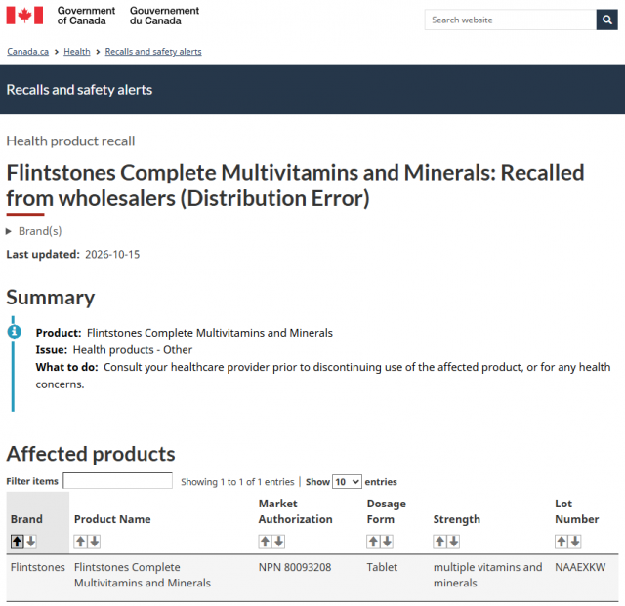Open the Show entries dropdown
This screenshot has width=625, height=606.
(x=348, y=482)
